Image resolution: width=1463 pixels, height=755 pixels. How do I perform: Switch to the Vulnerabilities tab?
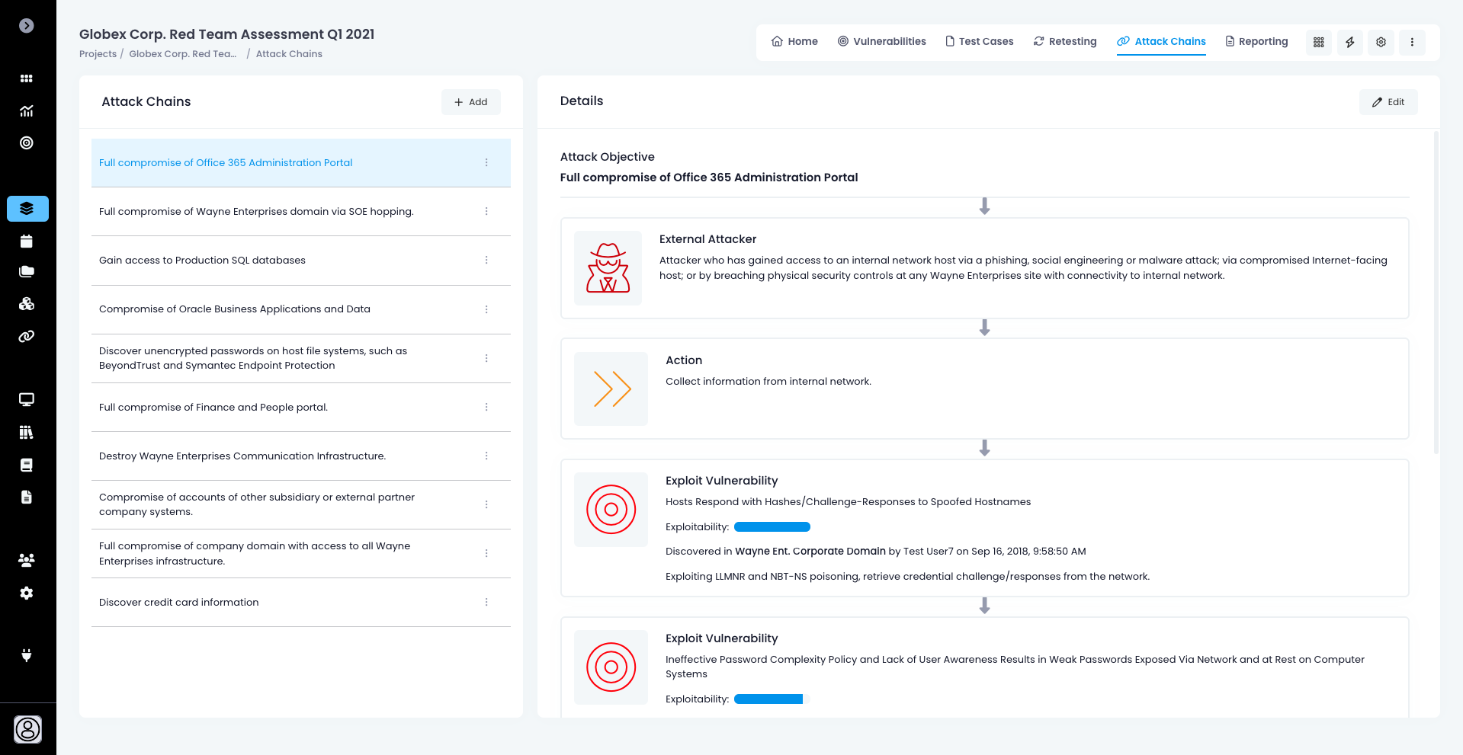881,42
